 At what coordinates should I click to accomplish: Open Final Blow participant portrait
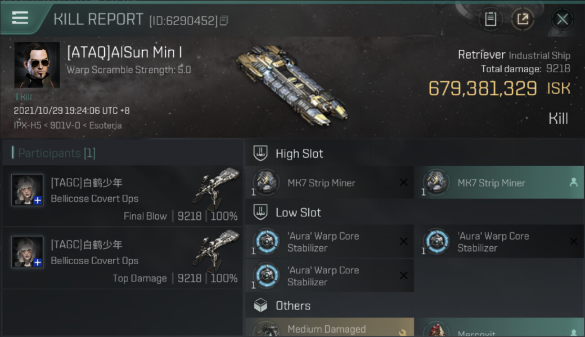click(27, 190)
